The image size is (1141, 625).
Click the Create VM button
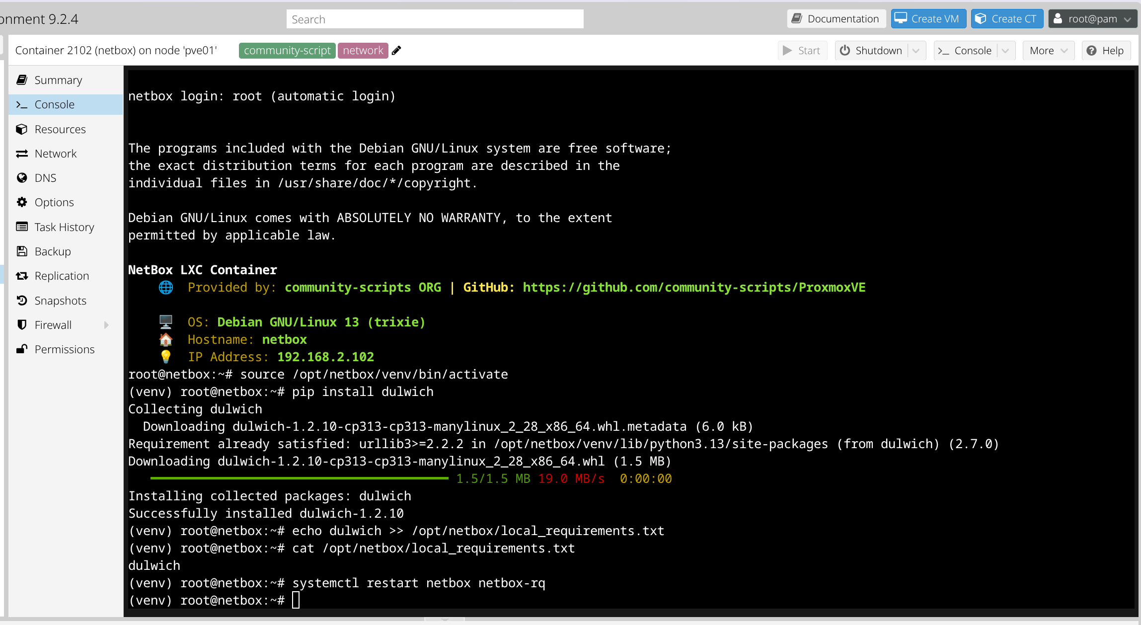tap(928, 19)
